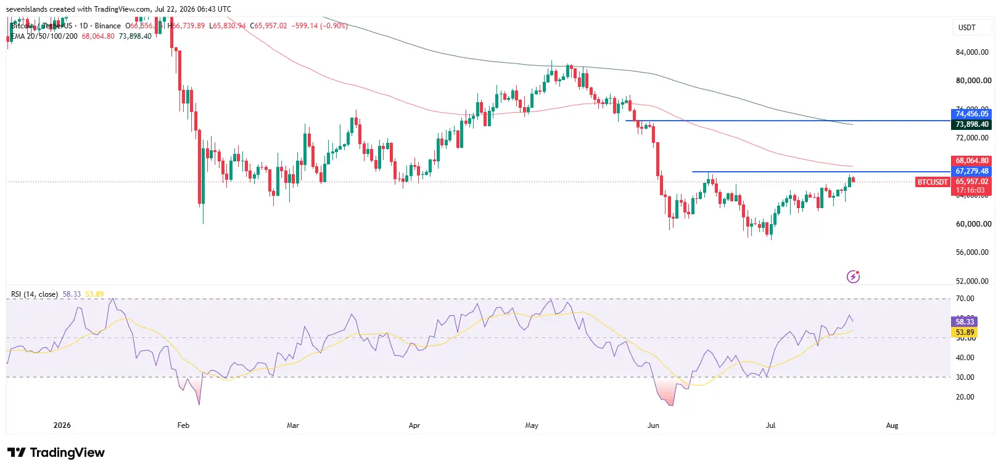1001x471 pixels.
Task: Click the blue 67,279.48 price label
Action: pyautogui.click(x=971, y=171)
